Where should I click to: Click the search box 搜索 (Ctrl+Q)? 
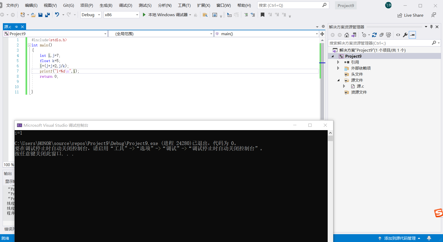(293, 5)
